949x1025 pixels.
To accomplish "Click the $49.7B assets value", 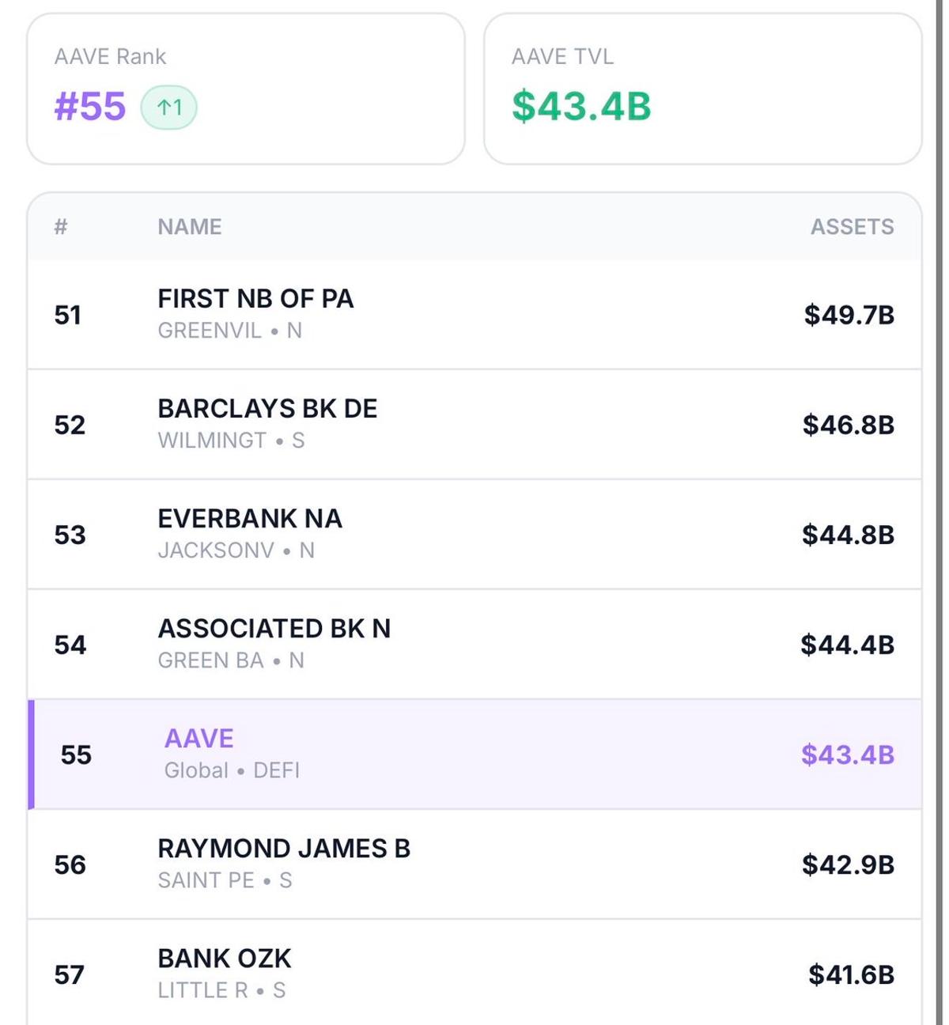I will [849, 313].
